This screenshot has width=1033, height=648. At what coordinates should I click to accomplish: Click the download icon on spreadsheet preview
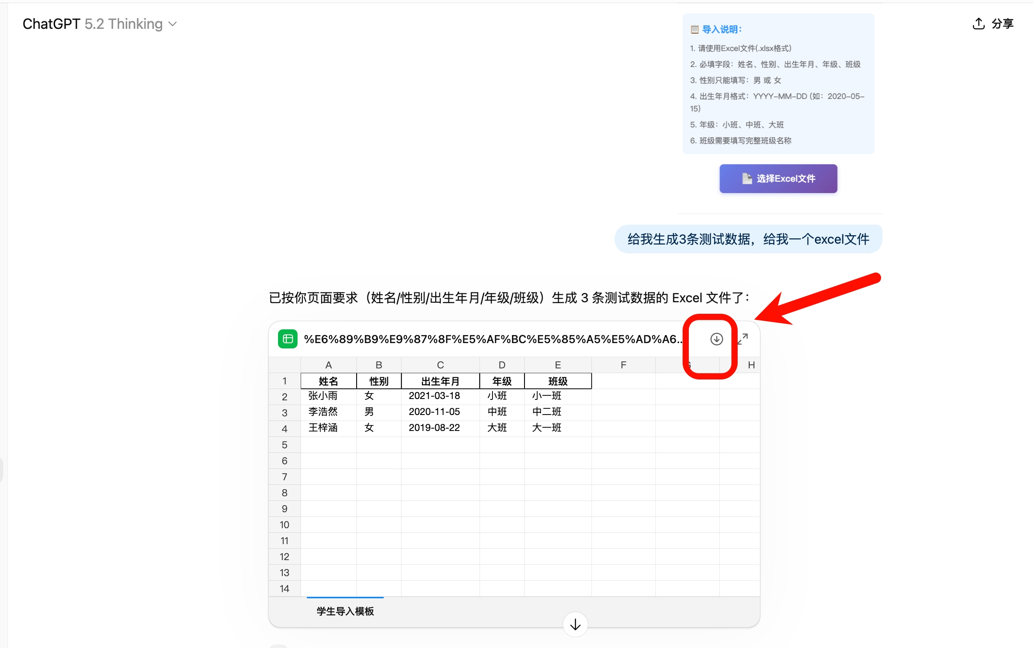(x=716, y=339)
